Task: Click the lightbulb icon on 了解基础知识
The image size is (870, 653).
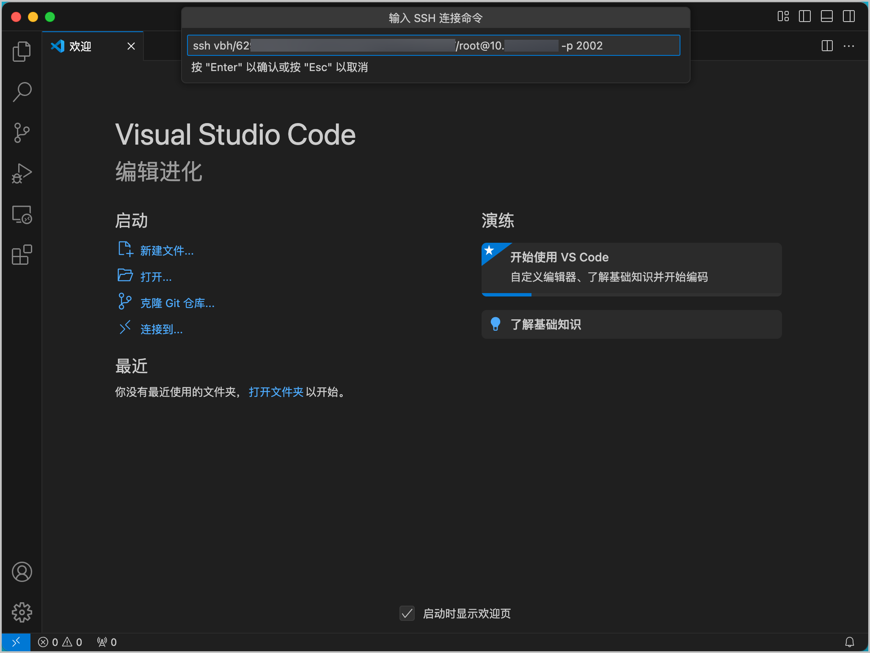Action: [495, 324]
